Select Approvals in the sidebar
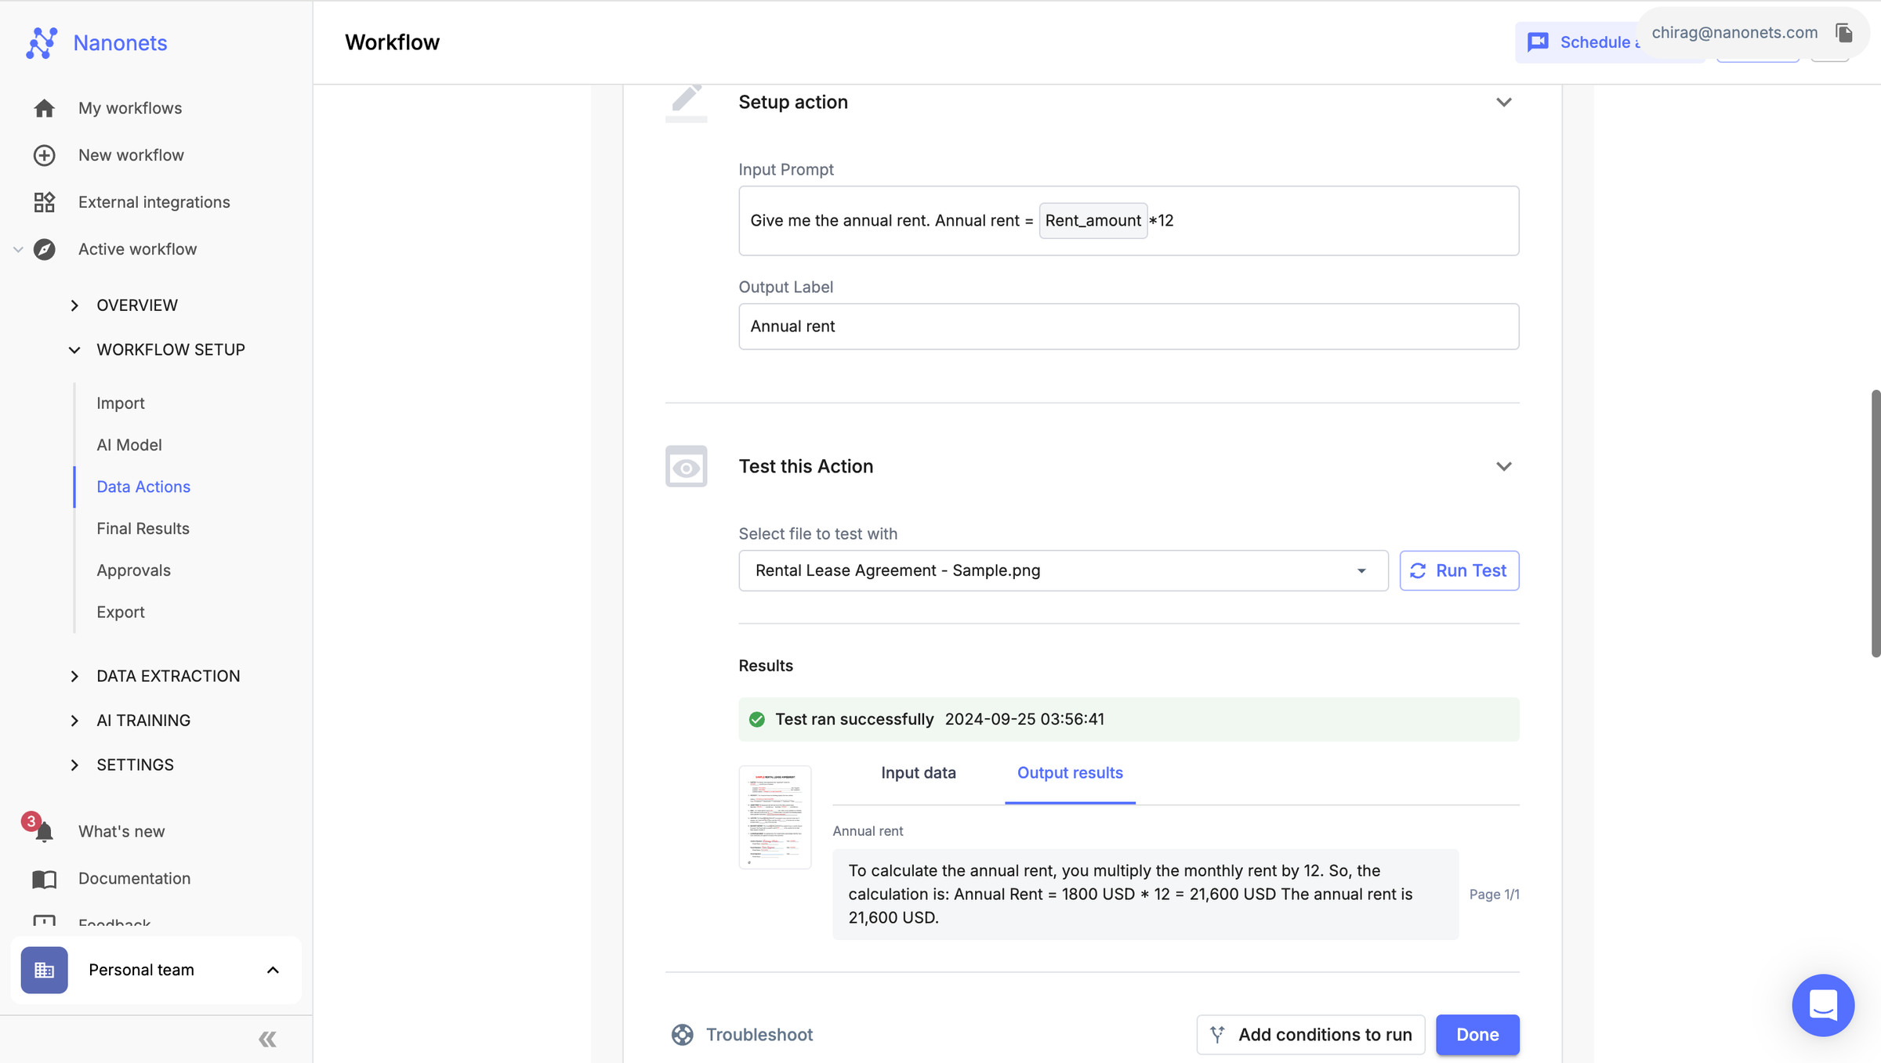Screen dimensions: 1881x1063 coord(133,569)
